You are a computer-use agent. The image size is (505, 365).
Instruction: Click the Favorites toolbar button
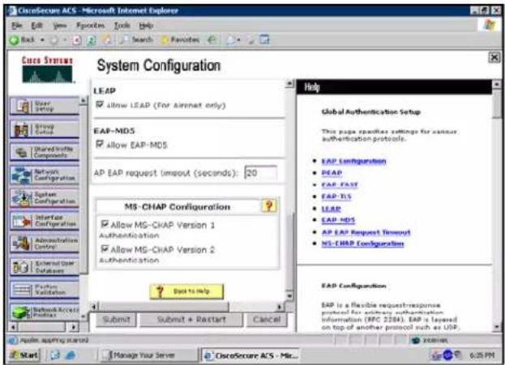tap(180, 40)
